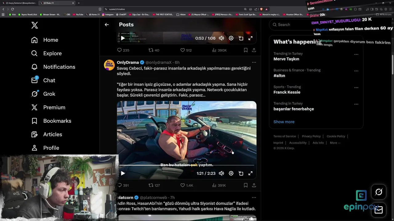Open more options for Merve Taşkın trend
This screenshot has height=221, width=394.
[x=356, y=54]
